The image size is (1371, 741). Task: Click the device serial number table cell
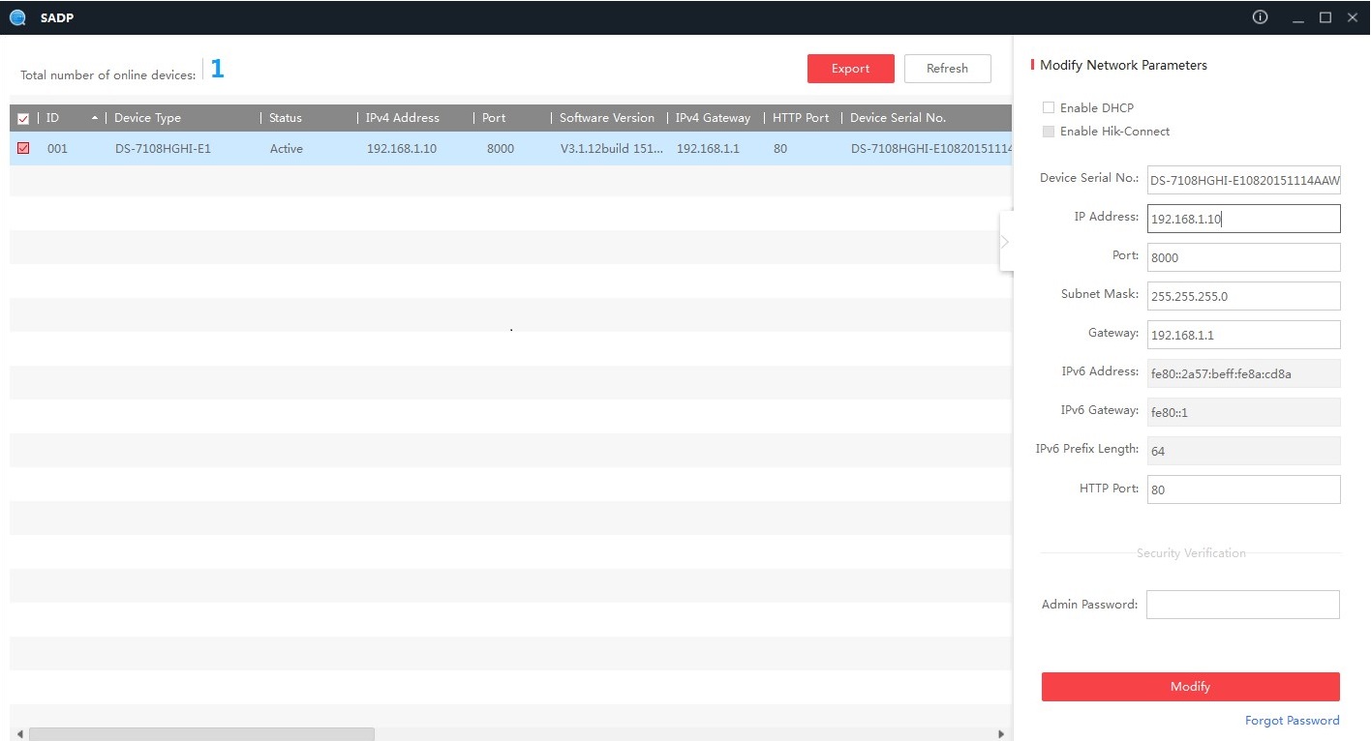(931, 149)
